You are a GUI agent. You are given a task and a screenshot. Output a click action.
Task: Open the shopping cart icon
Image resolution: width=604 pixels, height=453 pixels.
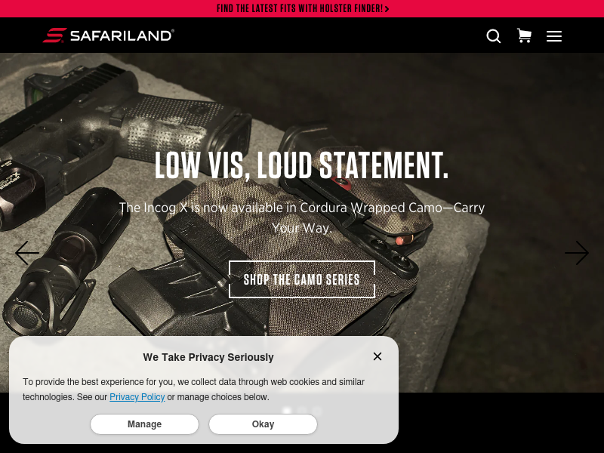coord(524,35)
